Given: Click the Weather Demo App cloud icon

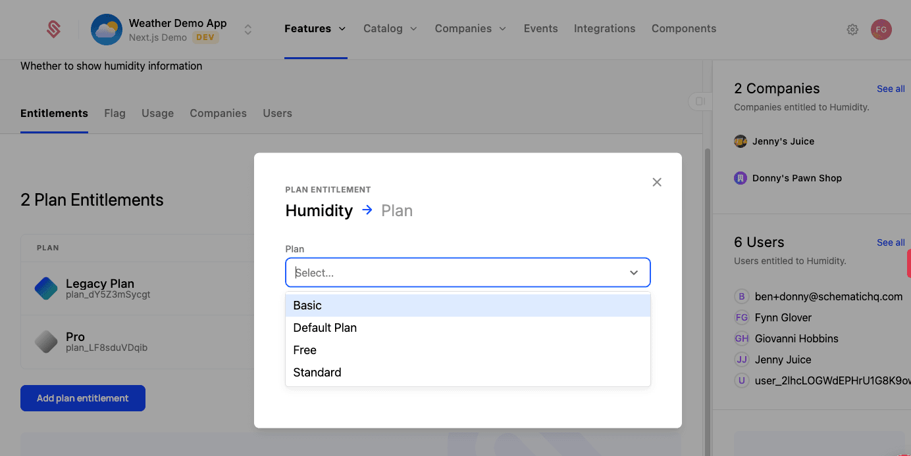Looking at the screenshot, I should click(x=107, y=30).
